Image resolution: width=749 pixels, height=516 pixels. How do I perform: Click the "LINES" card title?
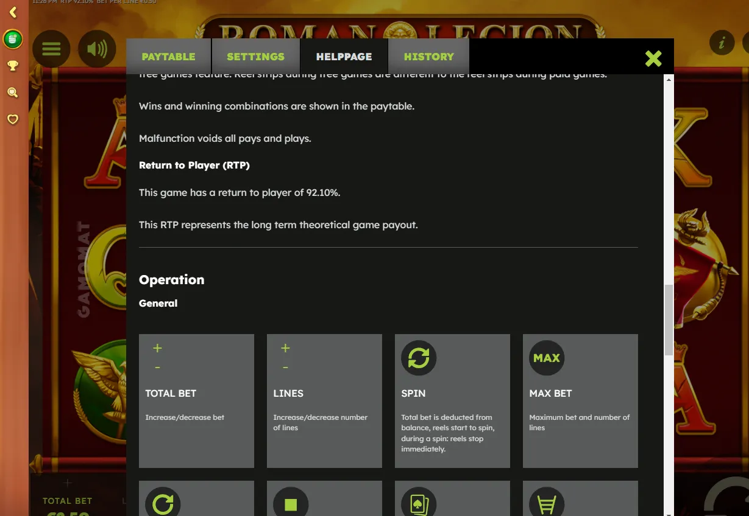(x=288, y=393)
